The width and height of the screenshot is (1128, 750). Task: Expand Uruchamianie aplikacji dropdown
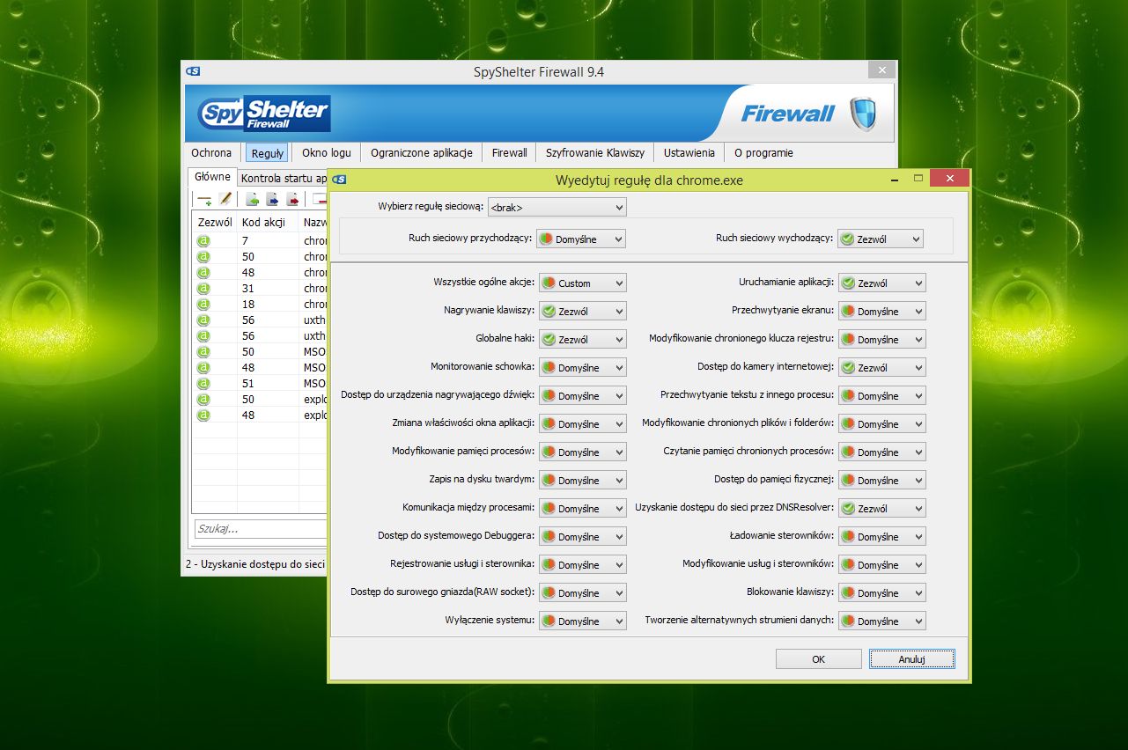[881, 283]
